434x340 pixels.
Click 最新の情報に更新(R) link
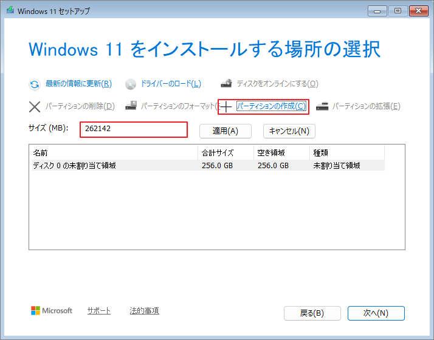pyautogui.click(x=78, y=84)
